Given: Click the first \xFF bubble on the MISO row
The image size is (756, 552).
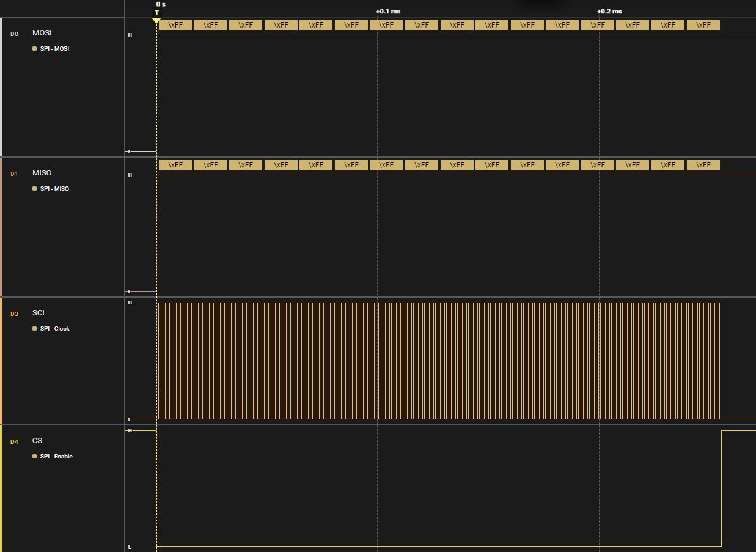Looking at the screenshot, I should pyautogui.click(x=175, y=165).
